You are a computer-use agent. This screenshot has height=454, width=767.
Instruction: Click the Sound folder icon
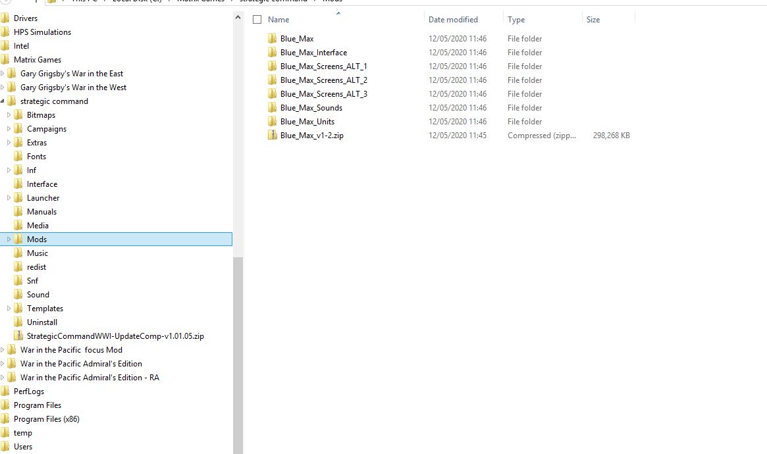pos(18,295)
